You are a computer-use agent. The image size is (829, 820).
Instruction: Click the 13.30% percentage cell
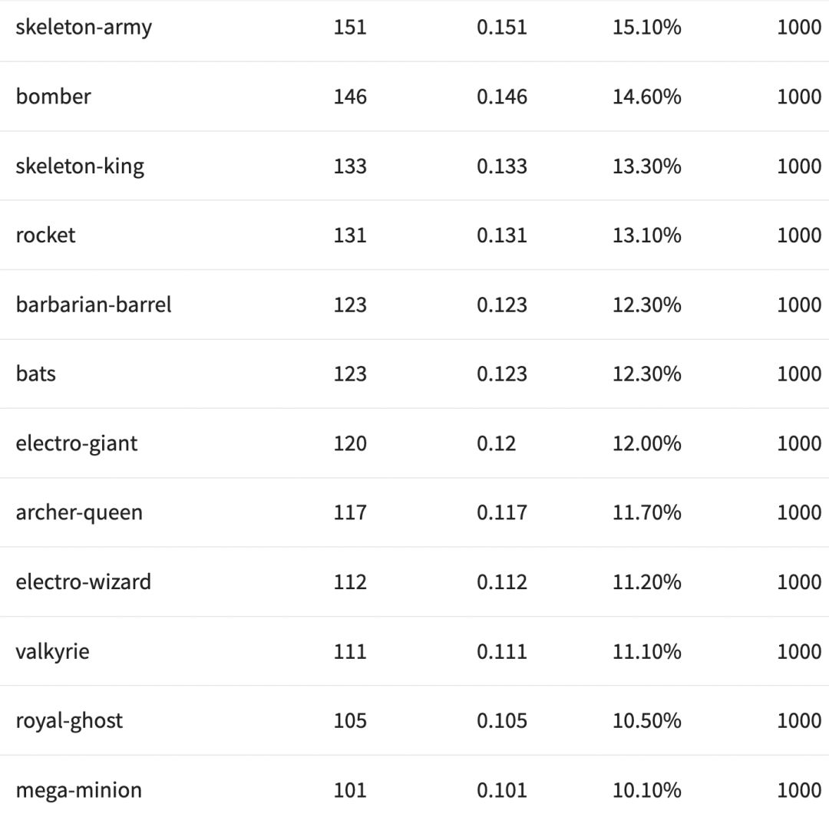[x=646, y=166]
